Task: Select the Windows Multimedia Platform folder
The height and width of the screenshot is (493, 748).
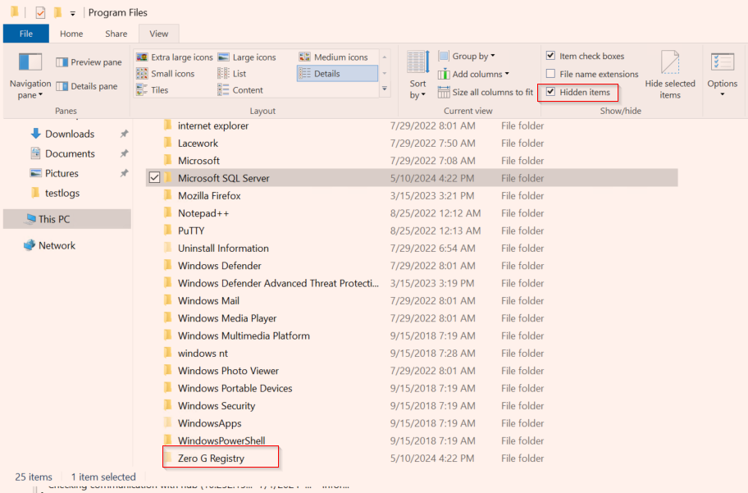Action: tap(244, 336)
